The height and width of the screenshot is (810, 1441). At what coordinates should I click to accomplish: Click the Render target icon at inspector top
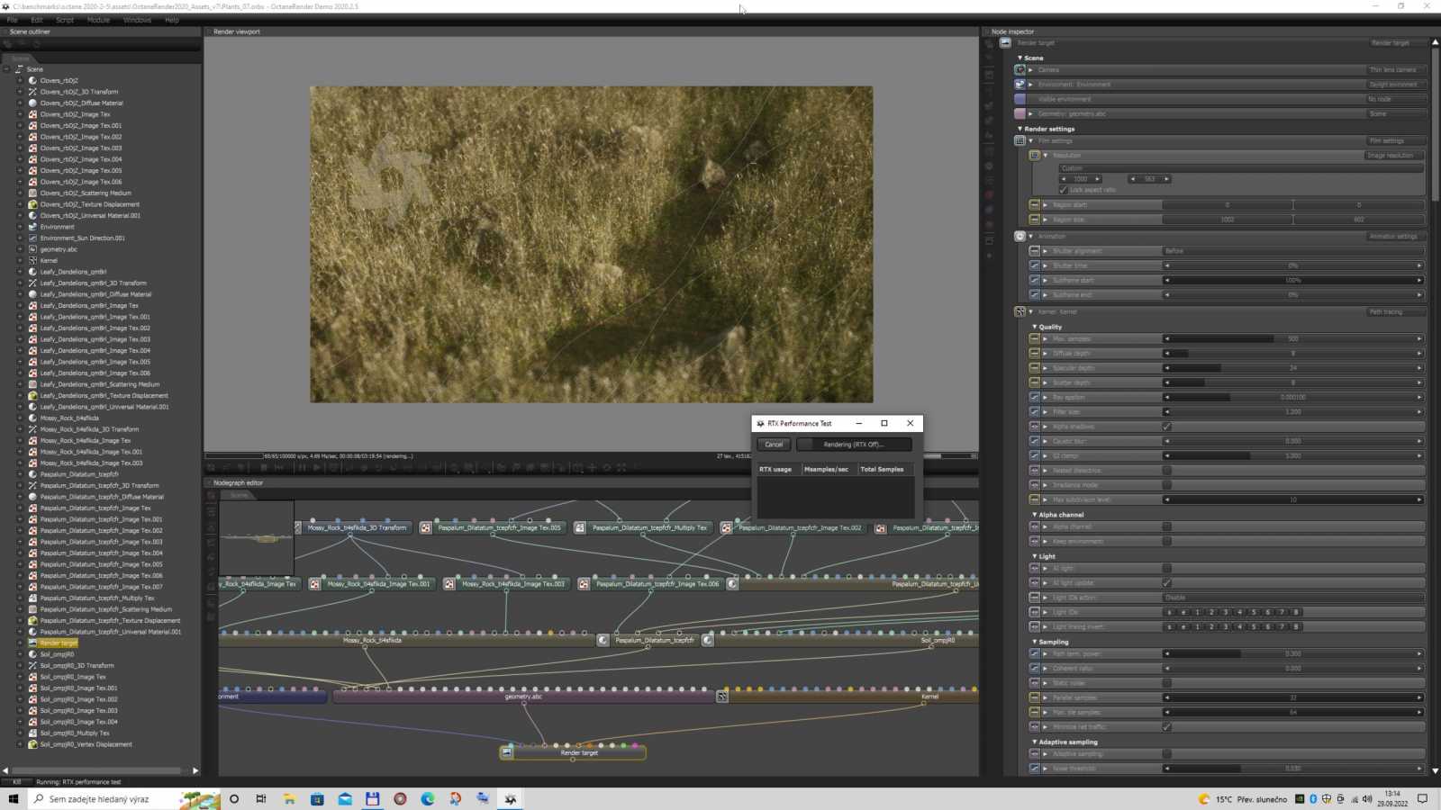(1005, 43)
